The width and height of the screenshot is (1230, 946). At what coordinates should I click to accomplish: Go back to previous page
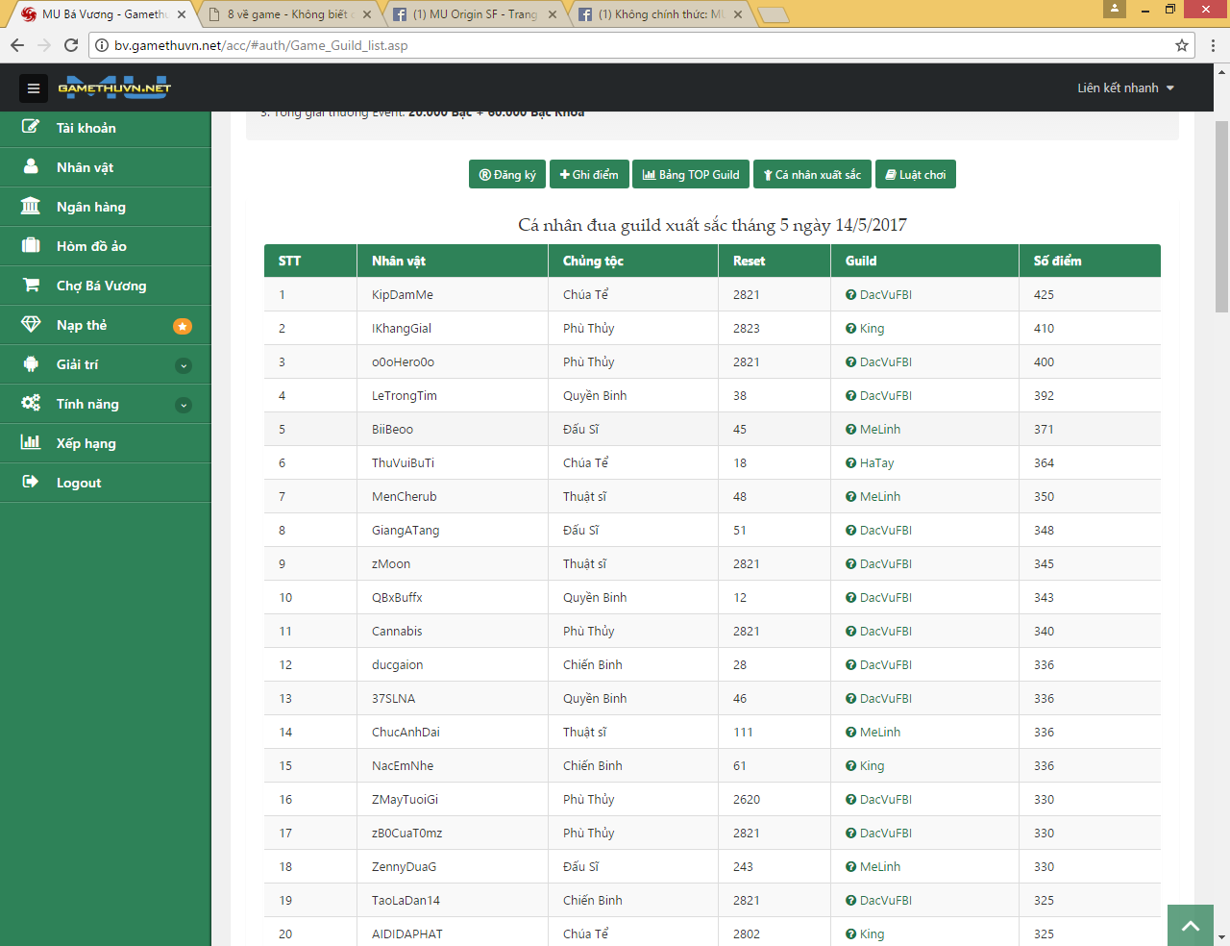[17, 45]
